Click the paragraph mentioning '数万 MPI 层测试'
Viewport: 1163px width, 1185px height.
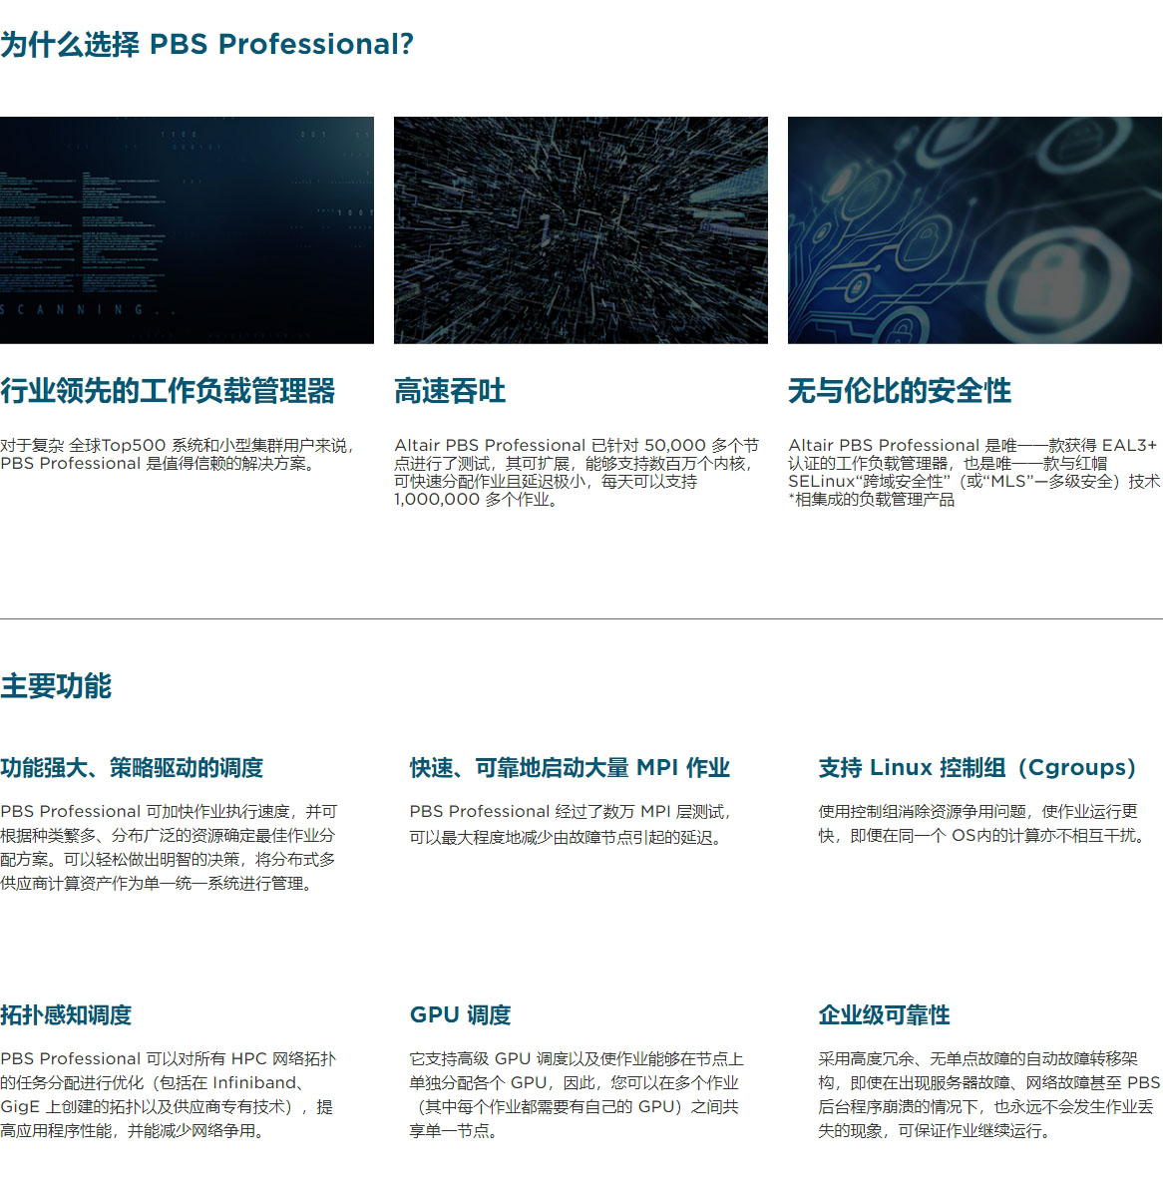571,825
